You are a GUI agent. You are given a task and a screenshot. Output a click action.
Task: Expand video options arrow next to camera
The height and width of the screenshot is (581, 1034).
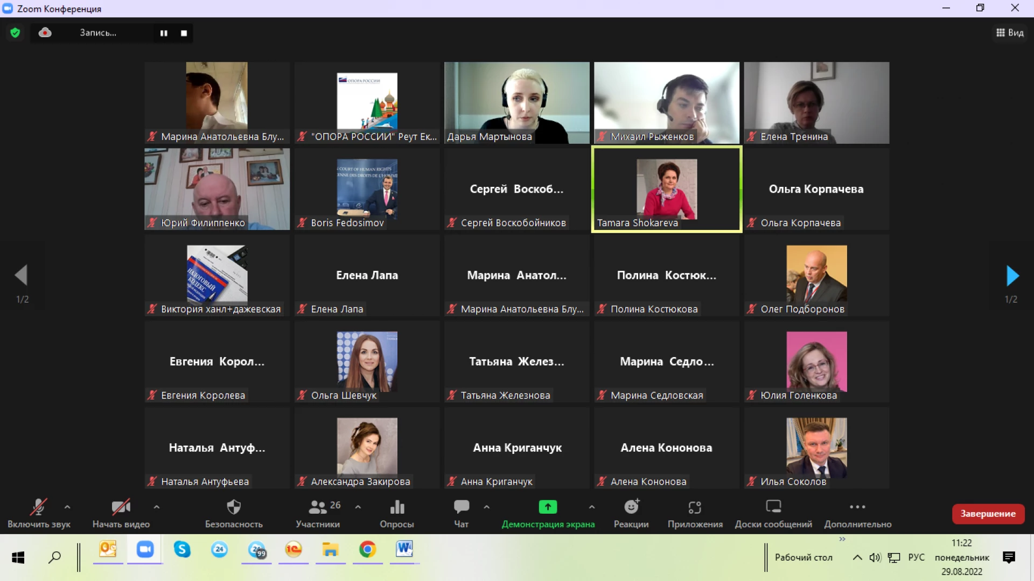pos(156,507)
